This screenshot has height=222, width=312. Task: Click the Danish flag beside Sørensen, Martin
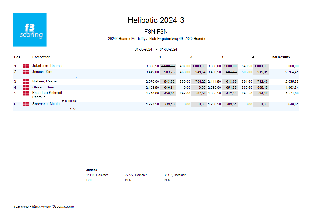coord(26,104)
